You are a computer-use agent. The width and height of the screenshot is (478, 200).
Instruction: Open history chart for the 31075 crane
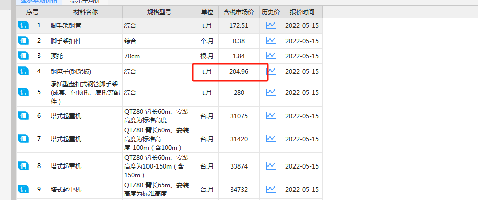[x=270, y=116]
